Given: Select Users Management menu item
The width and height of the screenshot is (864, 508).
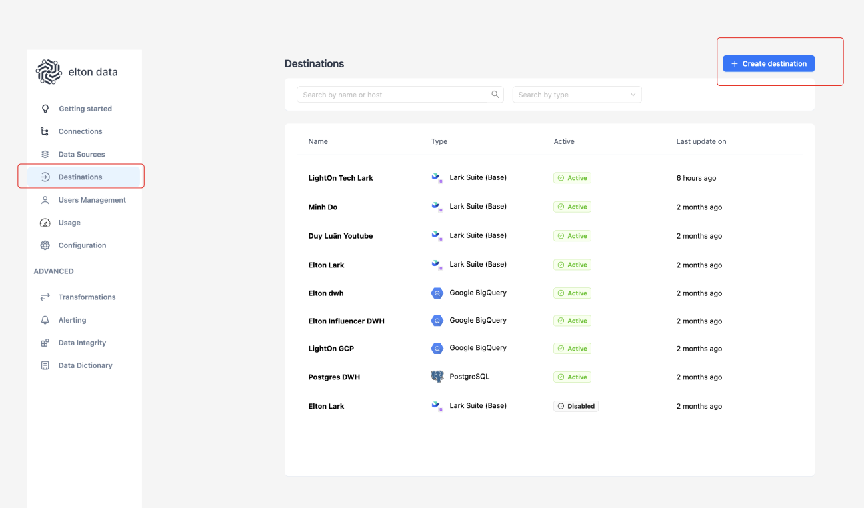Looking at the screenshot, I should point(92,200).
